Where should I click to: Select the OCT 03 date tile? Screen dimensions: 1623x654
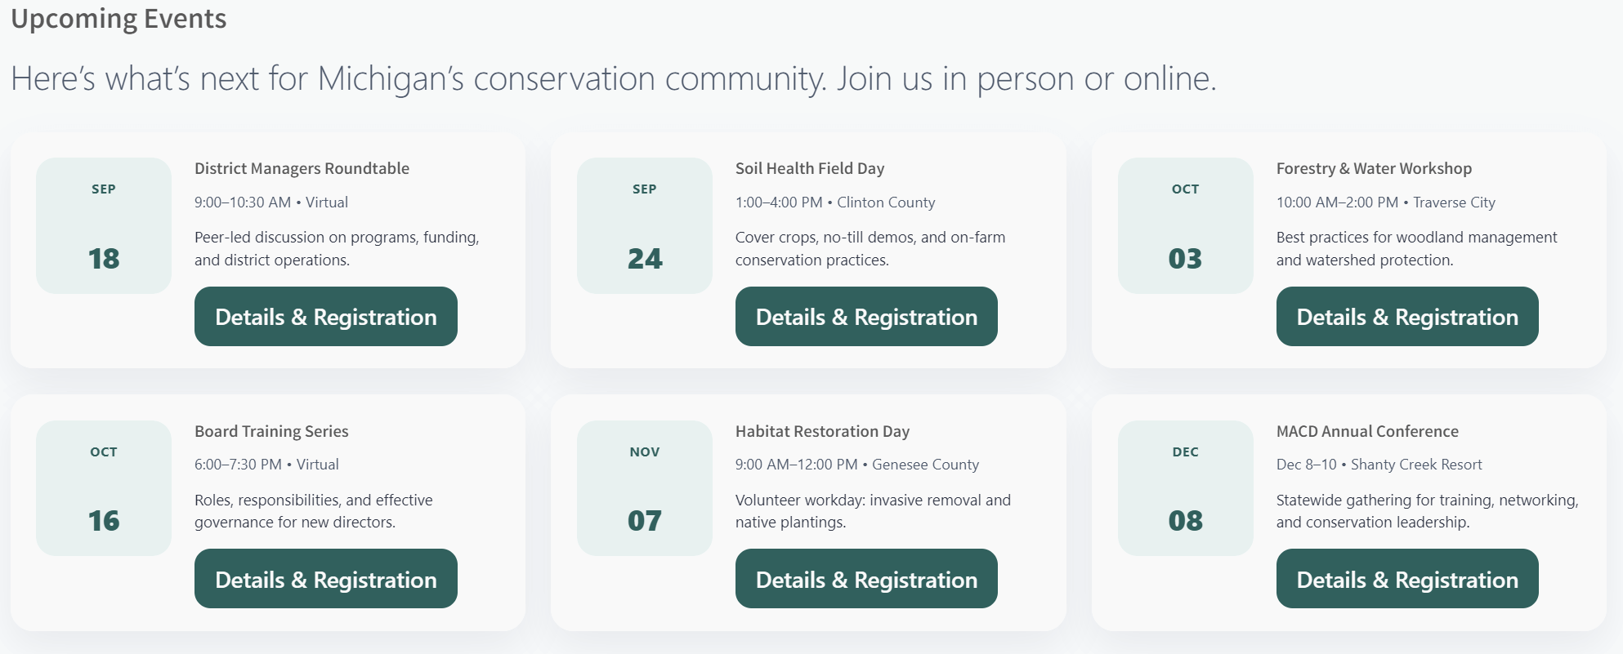[x=1185, y=225]
